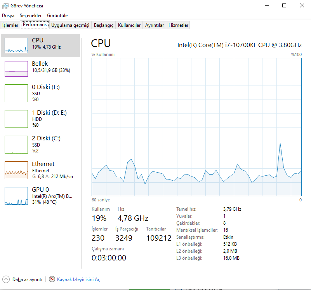This screenshot has height=290, width=311.
Task: Select the GPU 0 Intel Arc graph
Action: pyautogui.click(x=16, y=196)
